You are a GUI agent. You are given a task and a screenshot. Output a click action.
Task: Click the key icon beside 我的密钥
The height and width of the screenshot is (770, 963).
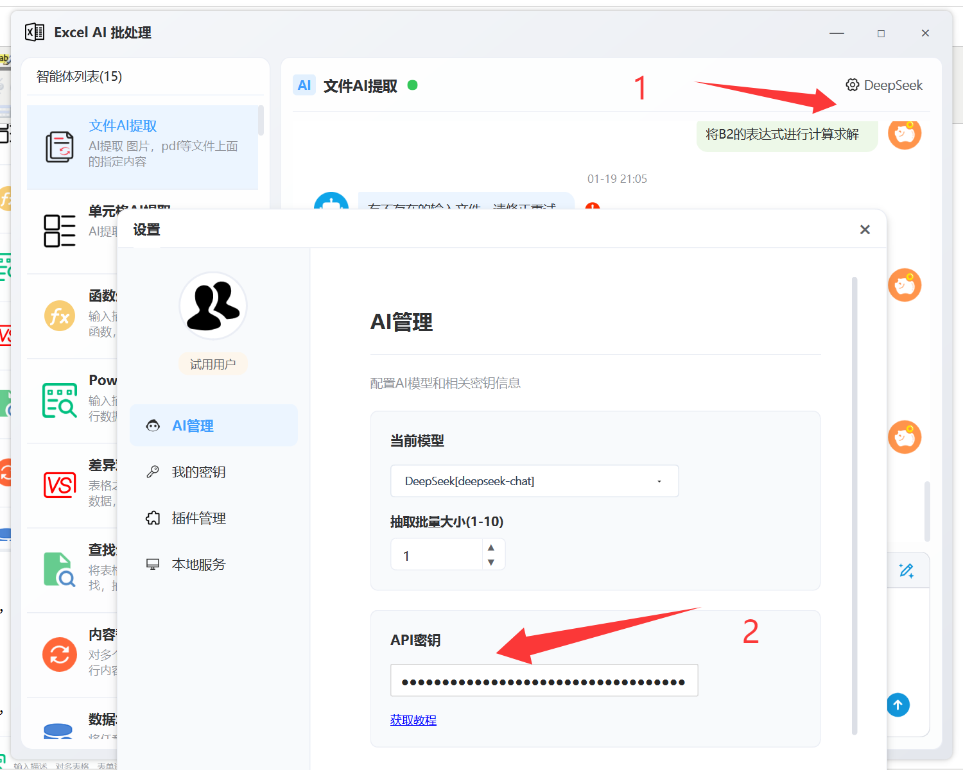(x=153, y=472)
